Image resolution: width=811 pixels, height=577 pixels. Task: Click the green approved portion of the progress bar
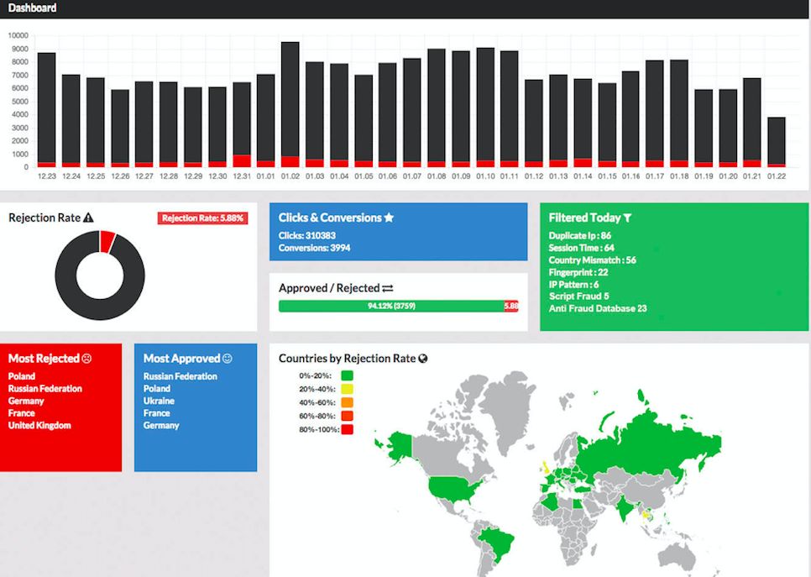point(390,307)
